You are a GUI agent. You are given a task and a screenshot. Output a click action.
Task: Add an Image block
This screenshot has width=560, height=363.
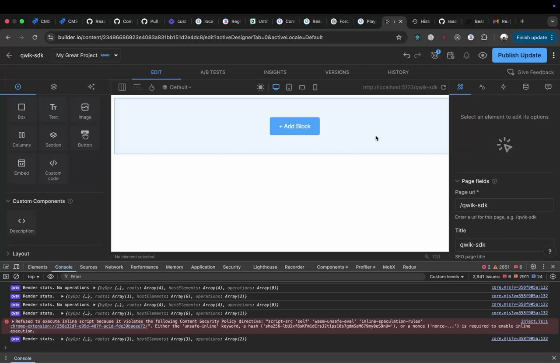point(85,111)
